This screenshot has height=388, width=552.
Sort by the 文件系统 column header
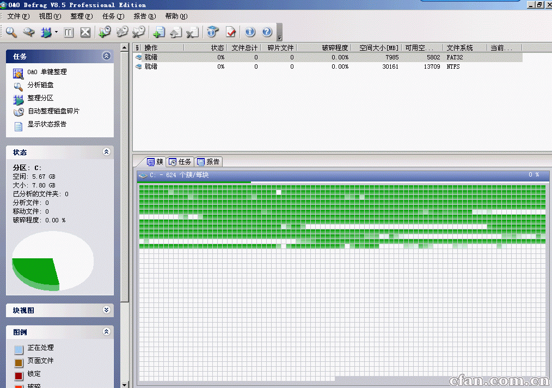click(x=465, y=47)
